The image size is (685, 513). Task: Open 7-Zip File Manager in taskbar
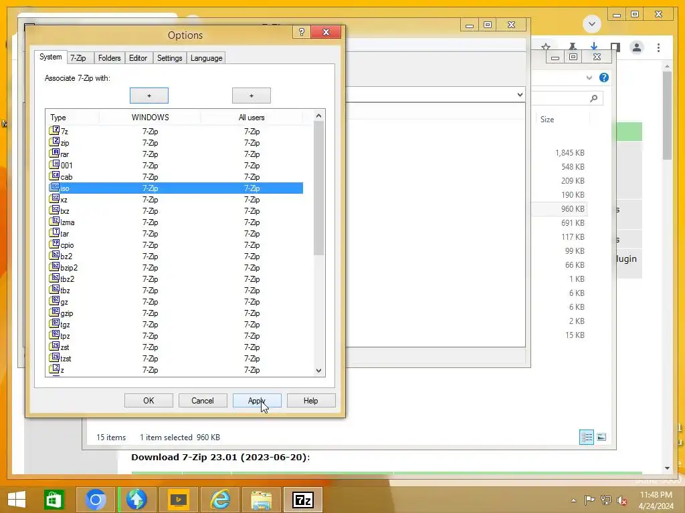pos(303,500)
